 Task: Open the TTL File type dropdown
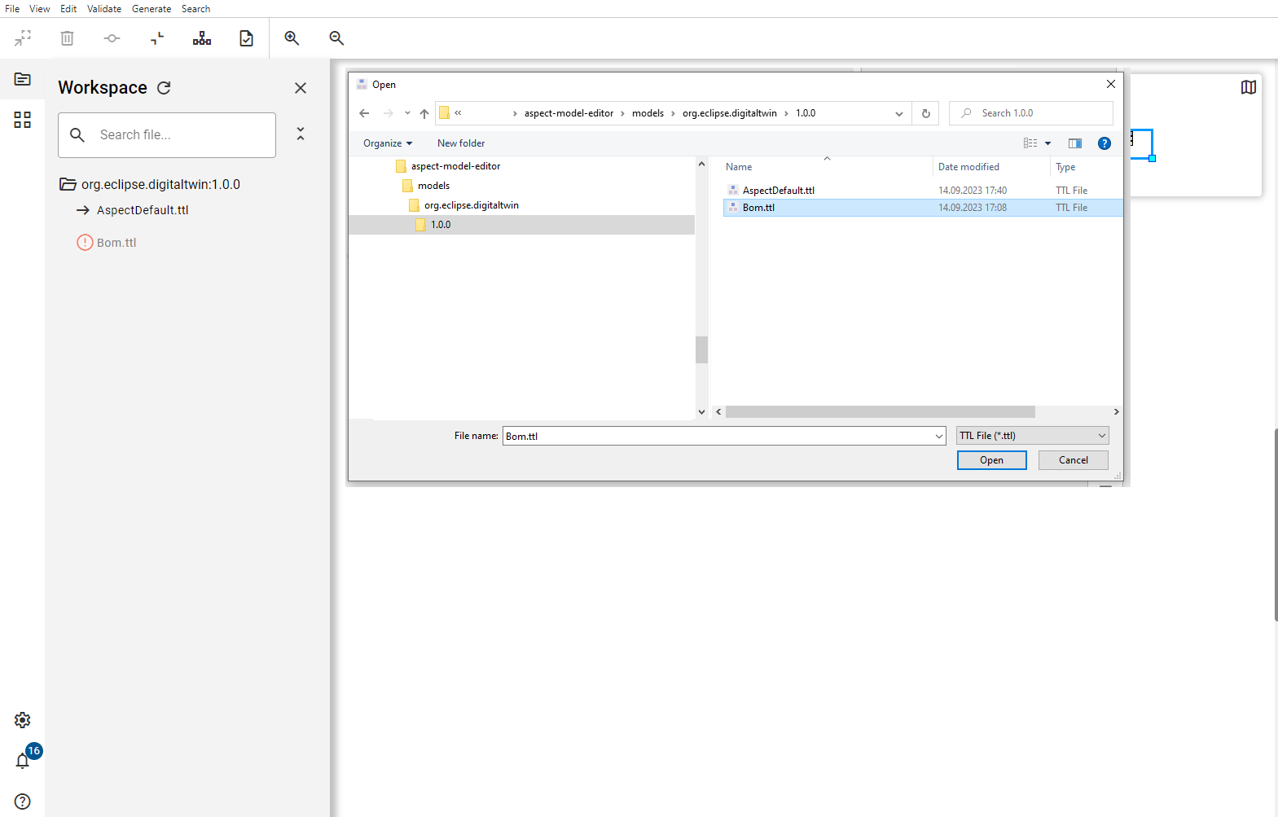1032,436
